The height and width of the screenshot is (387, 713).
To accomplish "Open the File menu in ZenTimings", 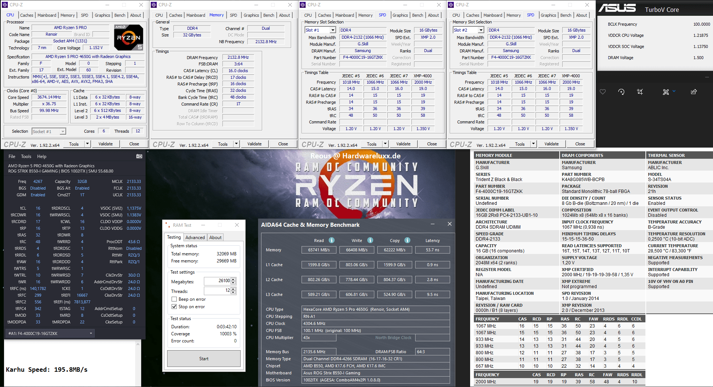I will click(x=12, y=157).
